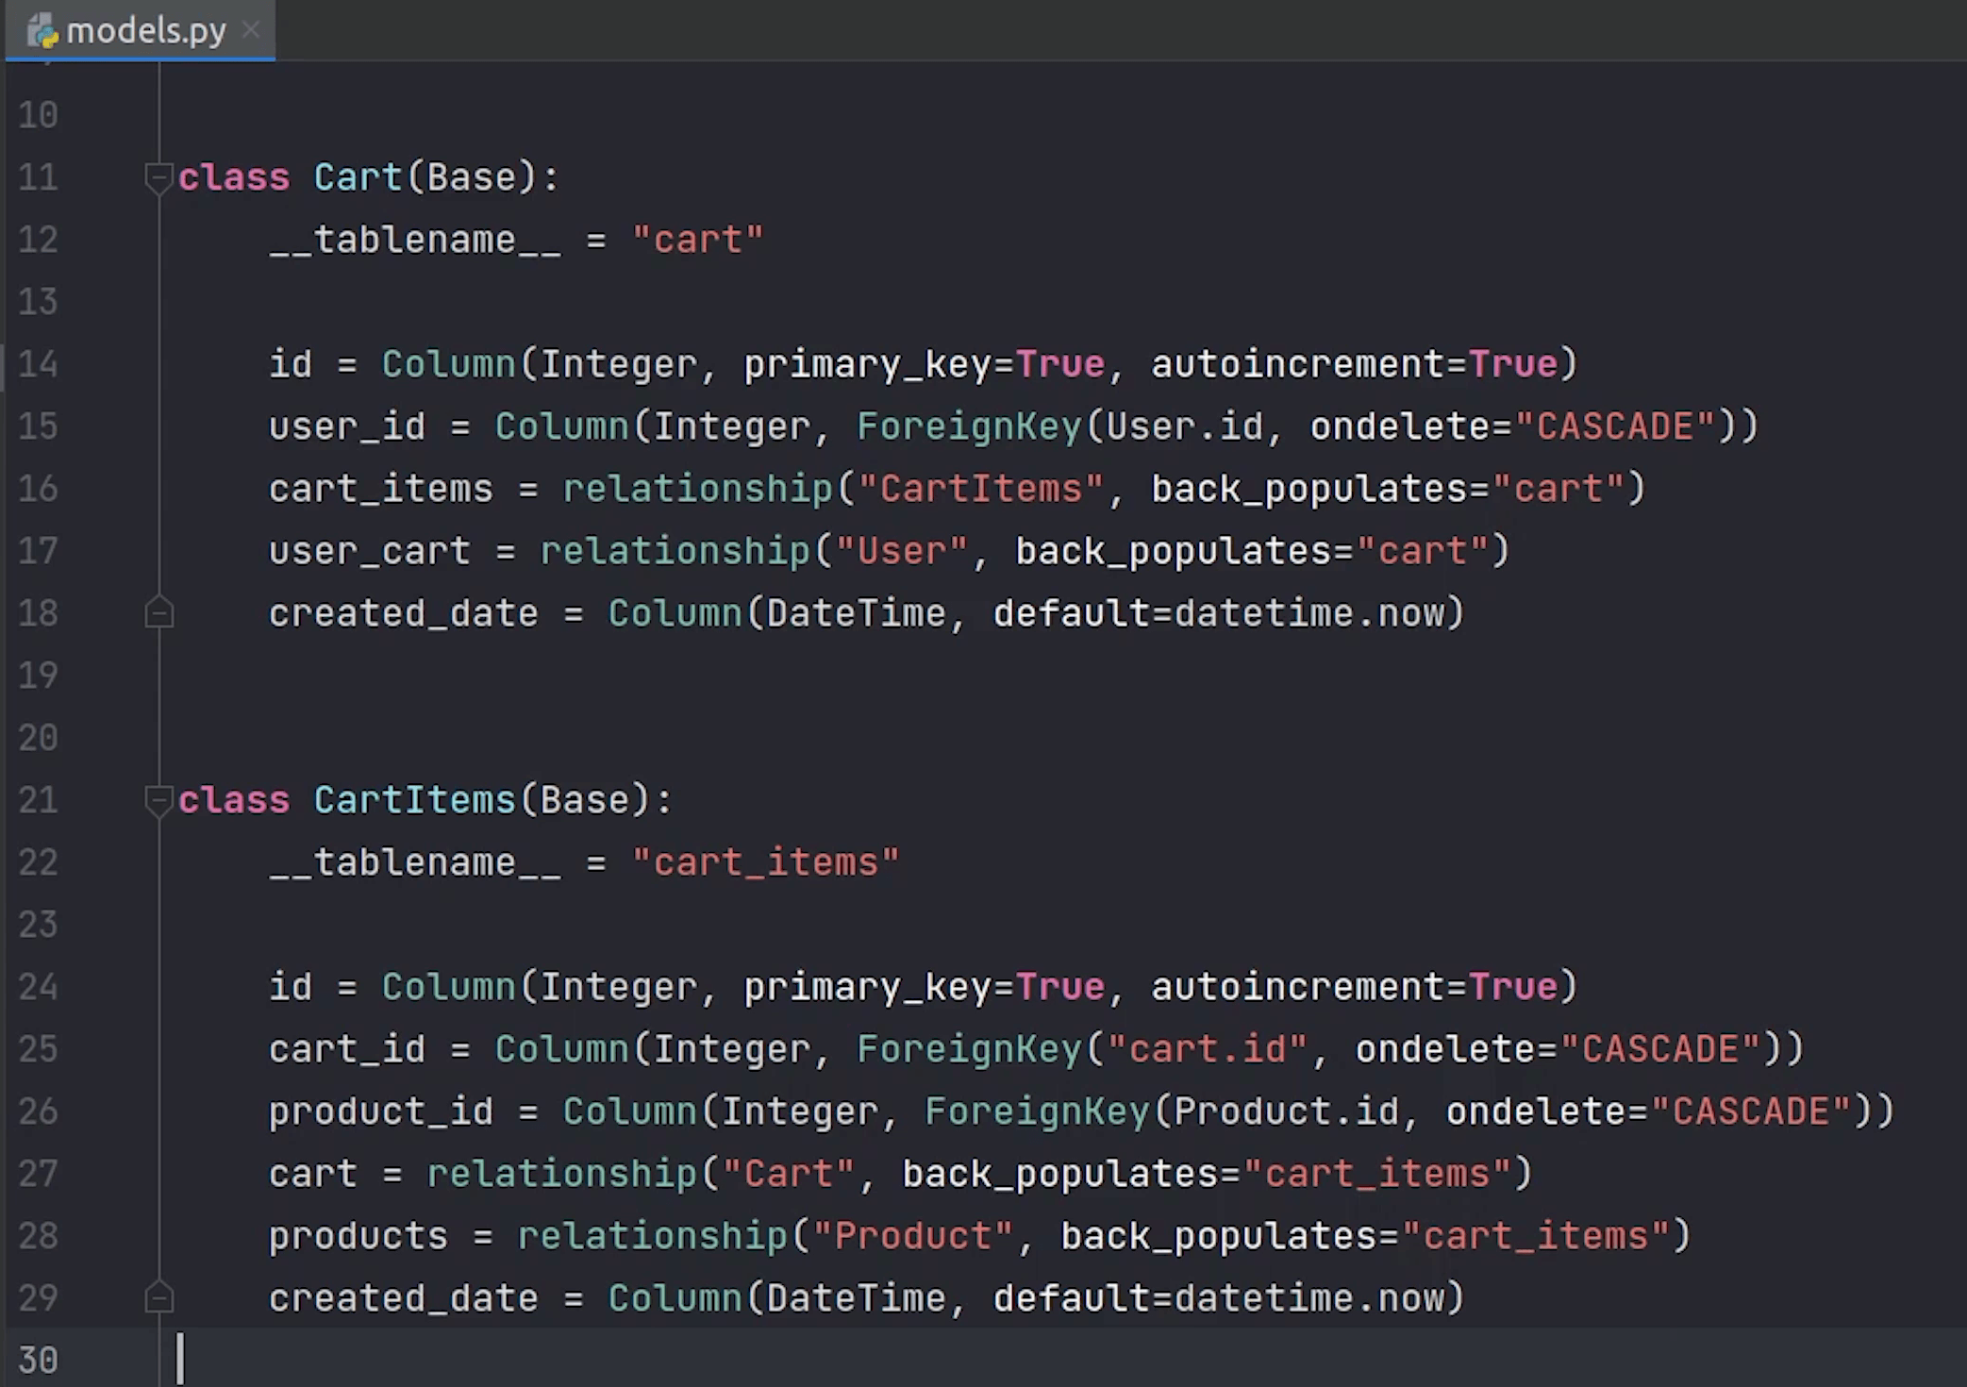Image resolution: width=1967 pixels, height=1387 pixels.
Task: Close the models.py editor tab
Action: (x=251, y=30)
